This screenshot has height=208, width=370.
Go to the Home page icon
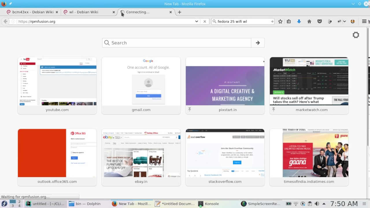click(x=309, y=21)
